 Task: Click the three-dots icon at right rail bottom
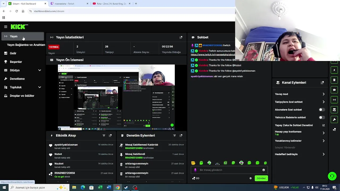click(334, 129)
